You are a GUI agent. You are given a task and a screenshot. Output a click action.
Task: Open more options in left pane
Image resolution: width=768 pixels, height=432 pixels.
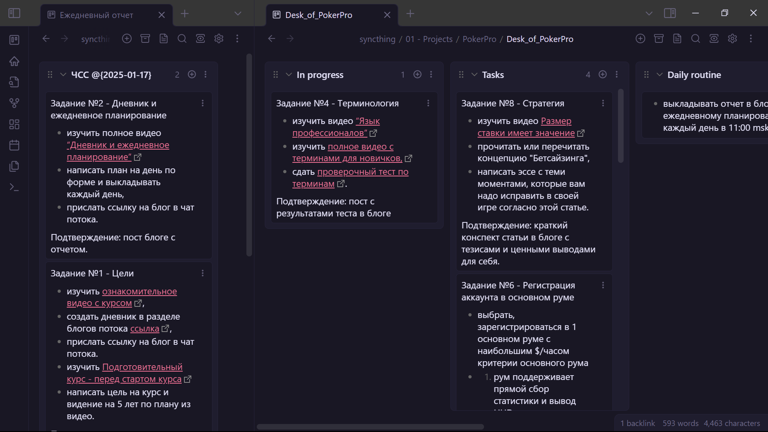coord(237,38)
